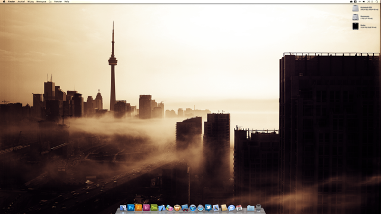Click the menu bar clock
This screenshot has width=381, height=214.
(370, 1)
